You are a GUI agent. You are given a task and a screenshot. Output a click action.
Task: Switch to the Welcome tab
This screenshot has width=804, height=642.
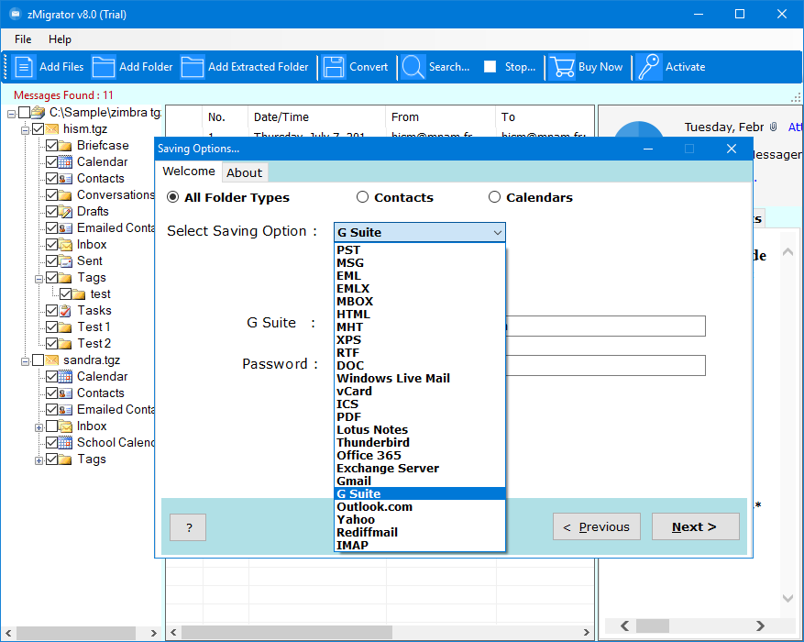[x=189, y=172]
